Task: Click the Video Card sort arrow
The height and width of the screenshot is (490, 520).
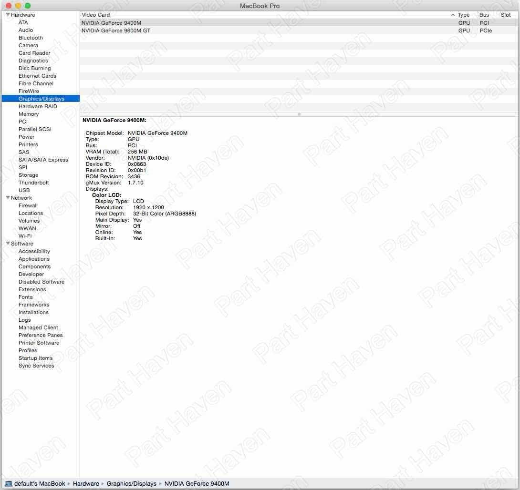Action: click(453, 15)
